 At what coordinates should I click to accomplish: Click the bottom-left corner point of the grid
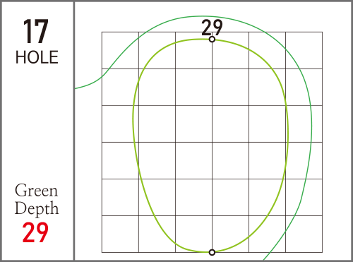tap(102, 252)
